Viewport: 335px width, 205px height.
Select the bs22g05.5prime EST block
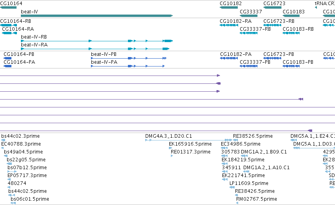[x=9, y=164]
